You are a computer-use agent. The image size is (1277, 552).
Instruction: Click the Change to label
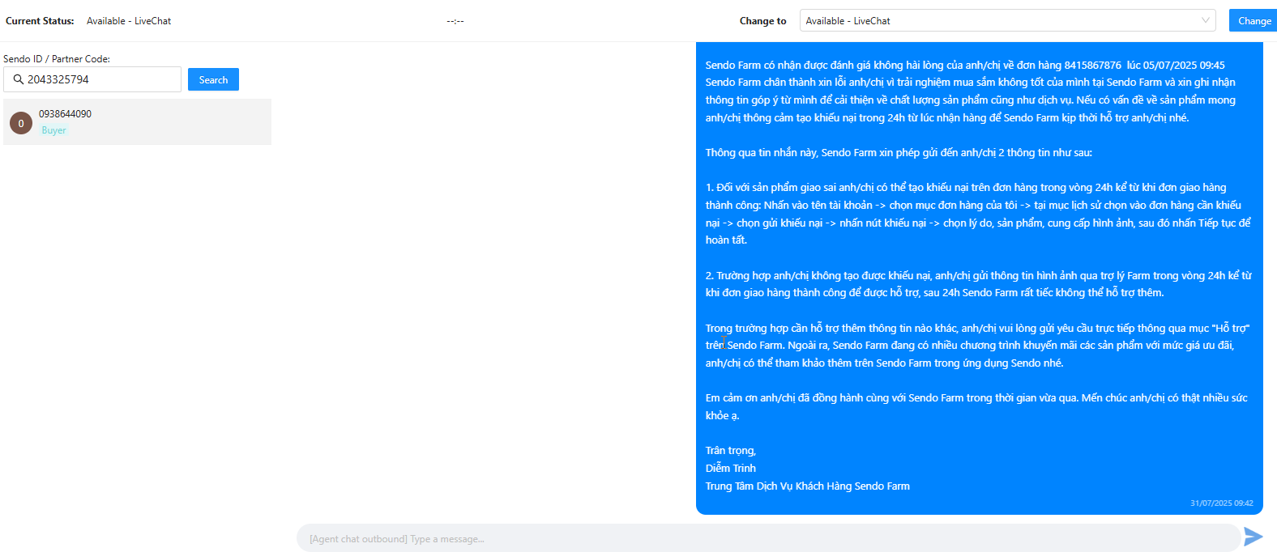click(x=762, y=21)
